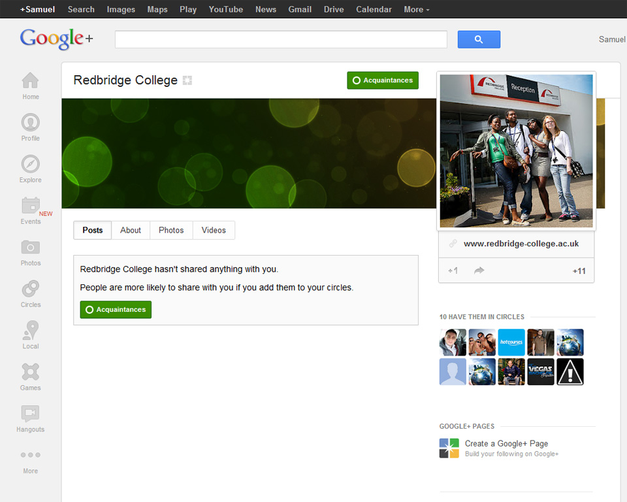Expand the More menu in the top bar
Screen dimensions: 627x502
click(x=416, y=9)
